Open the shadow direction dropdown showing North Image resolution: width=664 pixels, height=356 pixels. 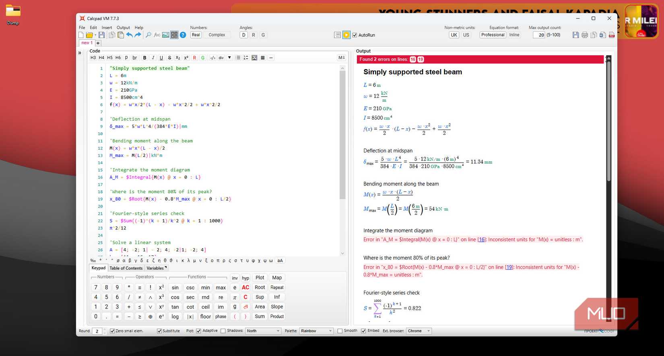pos(263,331)
